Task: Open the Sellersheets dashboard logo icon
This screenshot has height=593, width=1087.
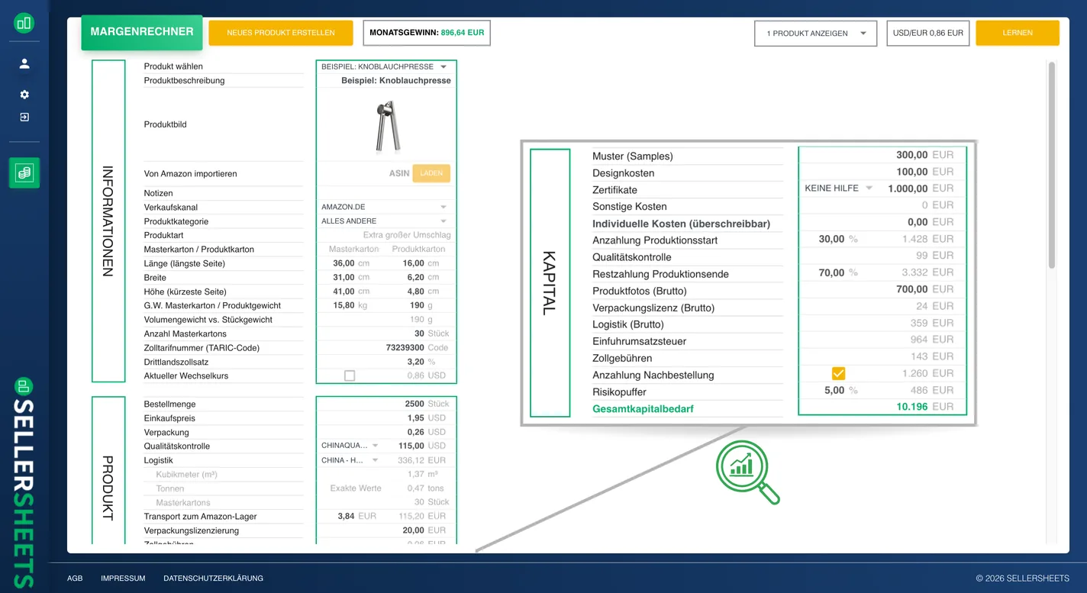Action: pos(24,23)
